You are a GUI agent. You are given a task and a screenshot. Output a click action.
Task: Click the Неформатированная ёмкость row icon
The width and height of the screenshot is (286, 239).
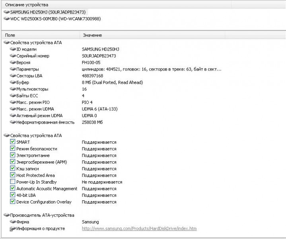click(x=13, y=122)
